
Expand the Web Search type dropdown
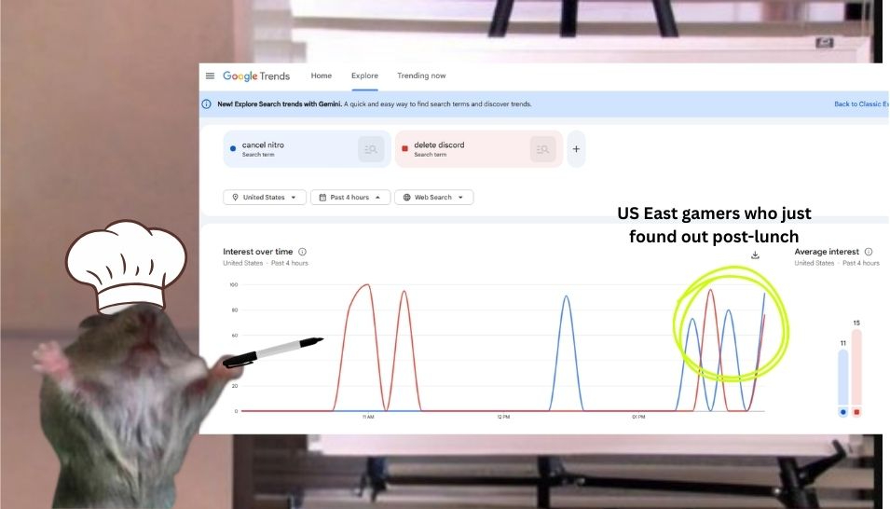click(433, 198)
